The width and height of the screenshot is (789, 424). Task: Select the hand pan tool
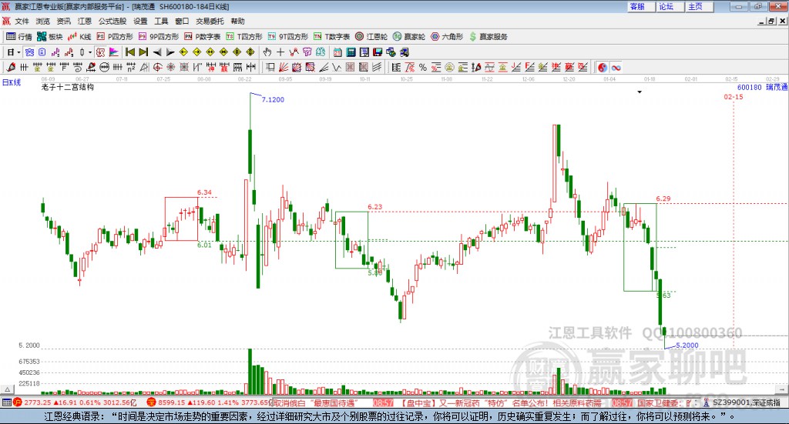pyautogui.click(x=267, y=52)
